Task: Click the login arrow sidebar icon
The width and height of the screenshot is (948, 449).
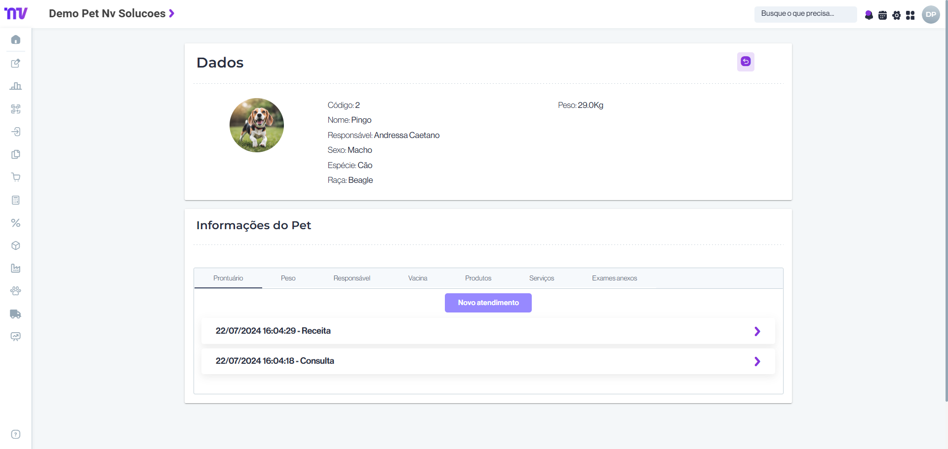Action: click(x=16, y=132)
